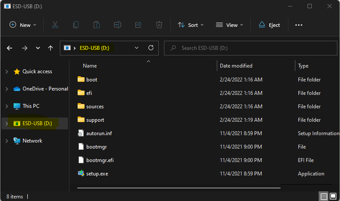Select the bootmgr file
Image resolution: width=340 pixels, height=201 pixels.
96,147
